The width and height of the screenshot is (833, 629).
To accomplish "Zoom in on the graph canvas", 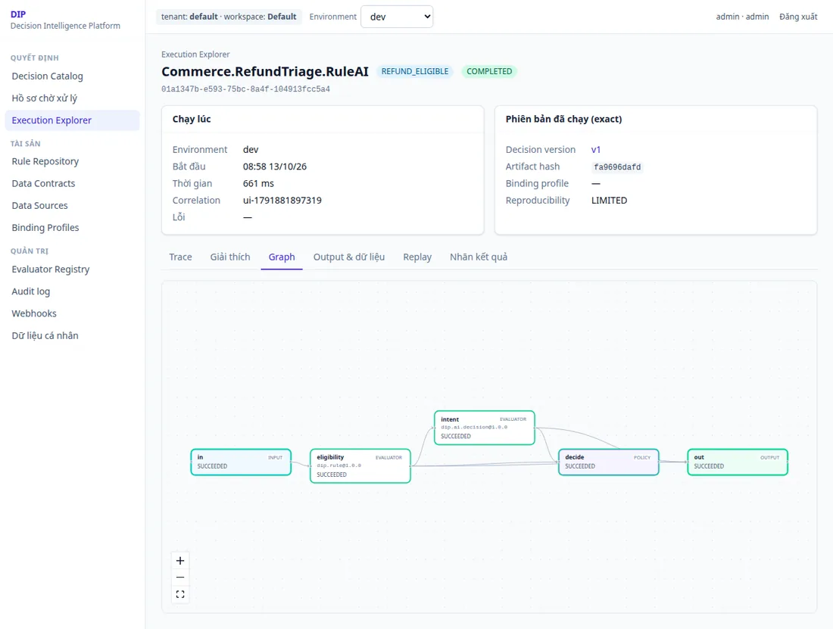I will [180, 561].
